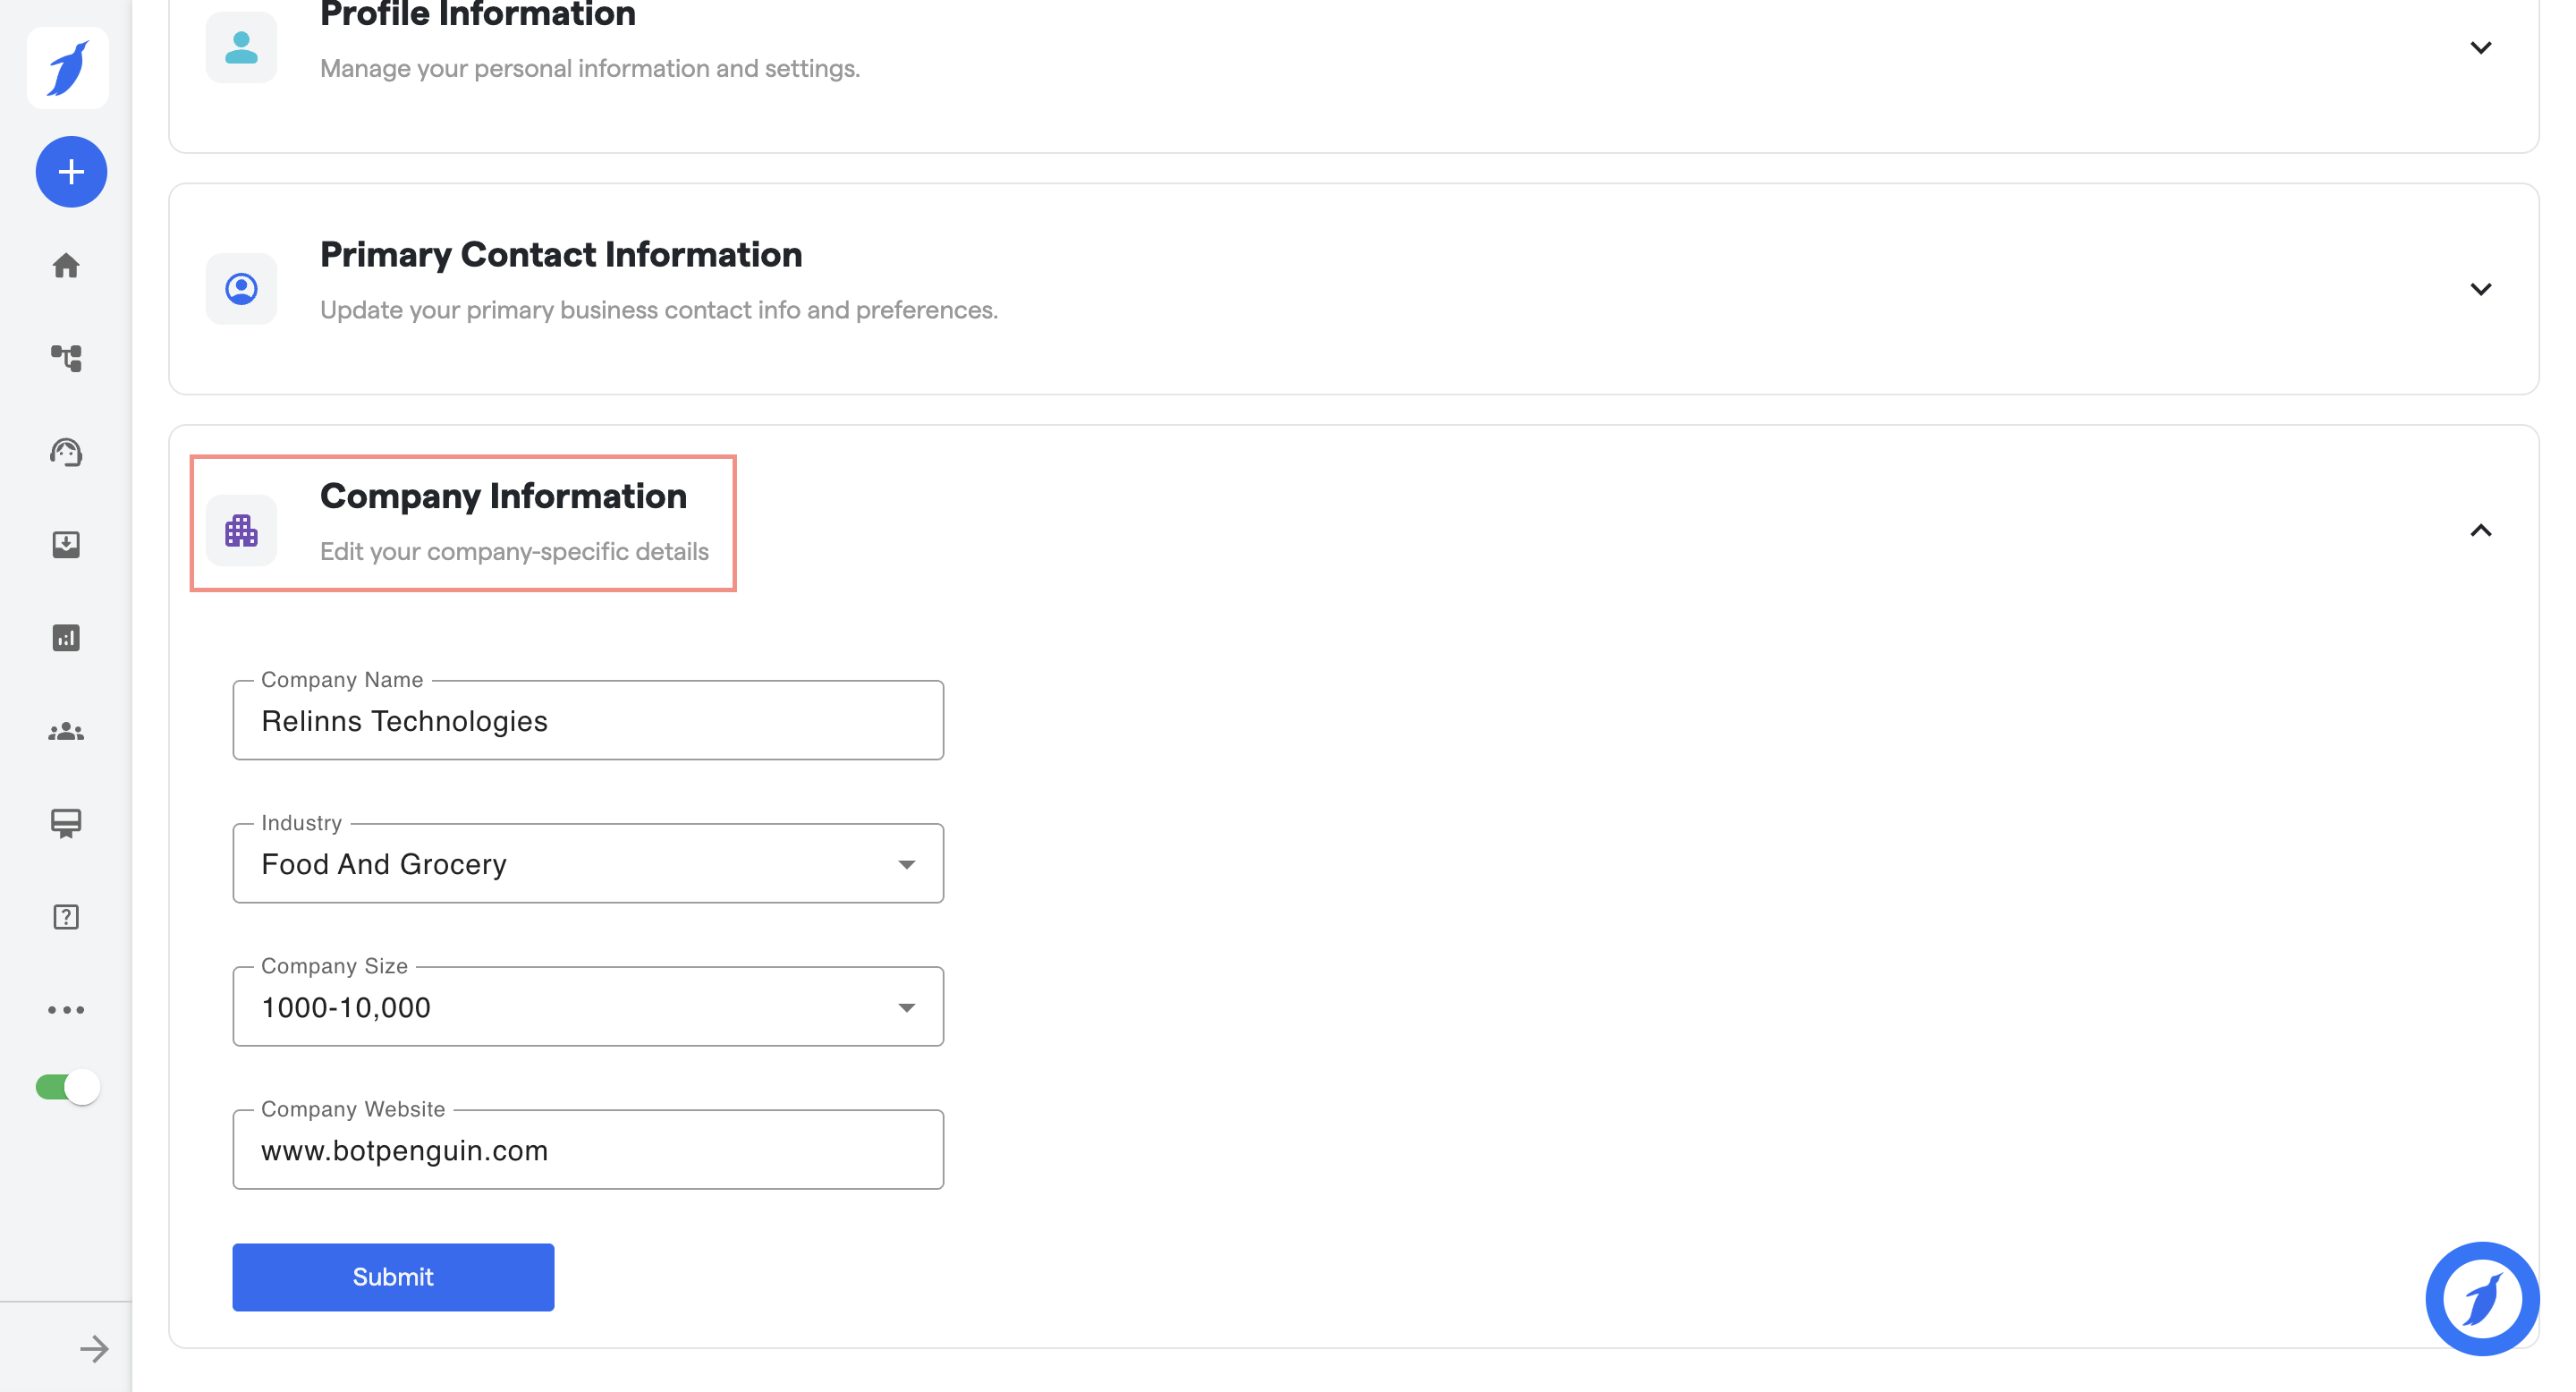This screenshot has width=2576, height=1392.
Task: Open the help question mark icon
Action: pyautogui.click(x=66, y=917)
